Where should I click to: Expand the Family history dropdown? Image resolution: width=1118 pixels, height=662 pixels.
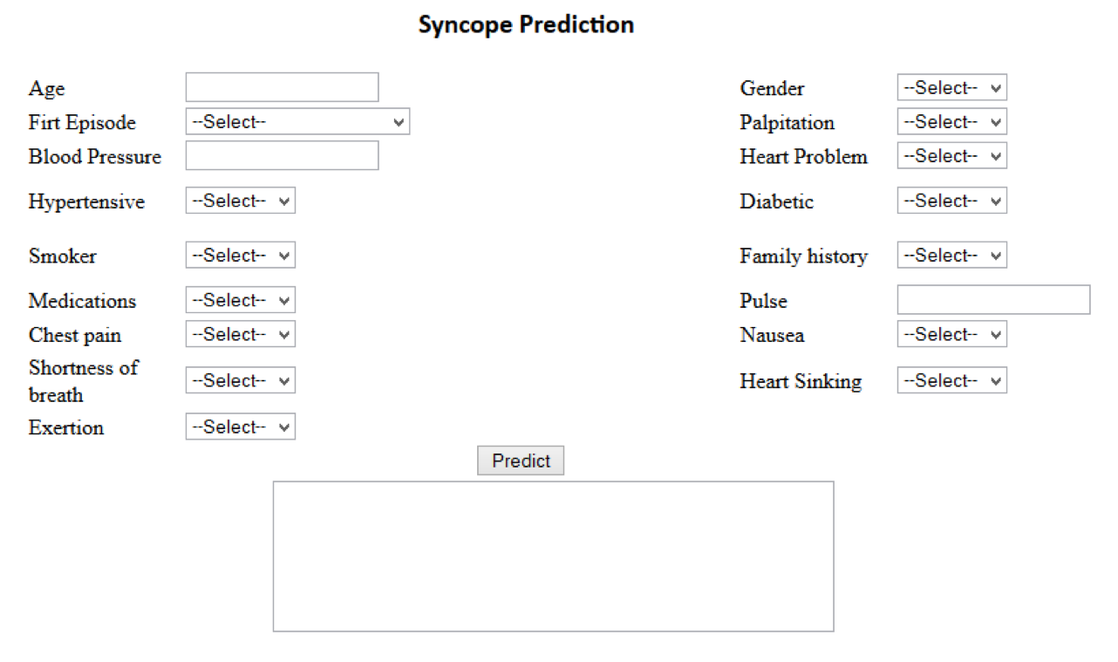click(951, 256)
